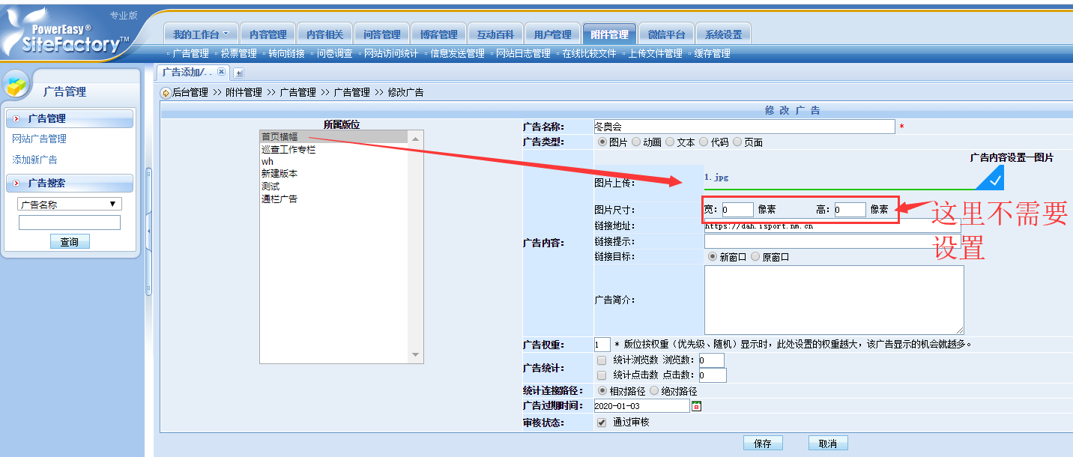1073x457 pixels.
Task: Enable the 统计浏览数 checkbox
Action: (602, 360)
